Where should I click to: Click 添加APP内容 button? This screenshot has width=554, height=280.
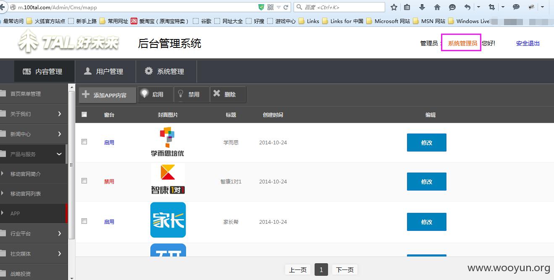click(x=108, y=95)
